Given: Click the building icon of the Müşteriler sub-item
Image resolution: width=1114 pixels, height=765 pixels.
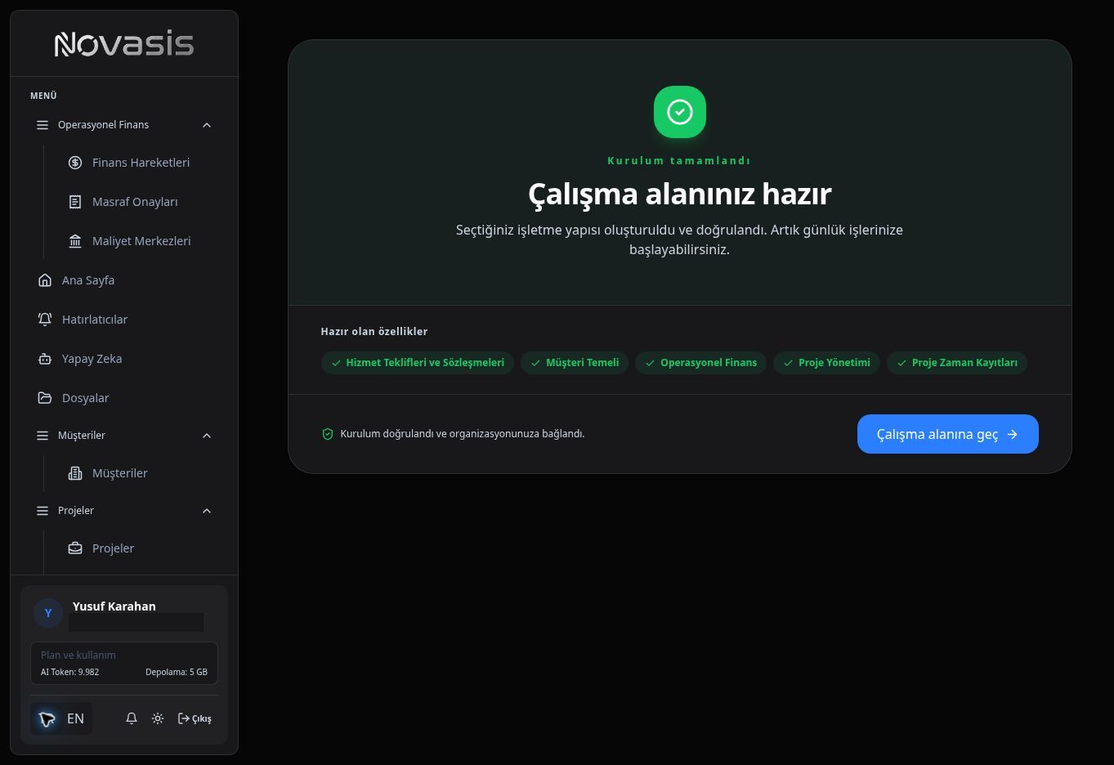Looking at the screenshot, I should coord(75,473).
